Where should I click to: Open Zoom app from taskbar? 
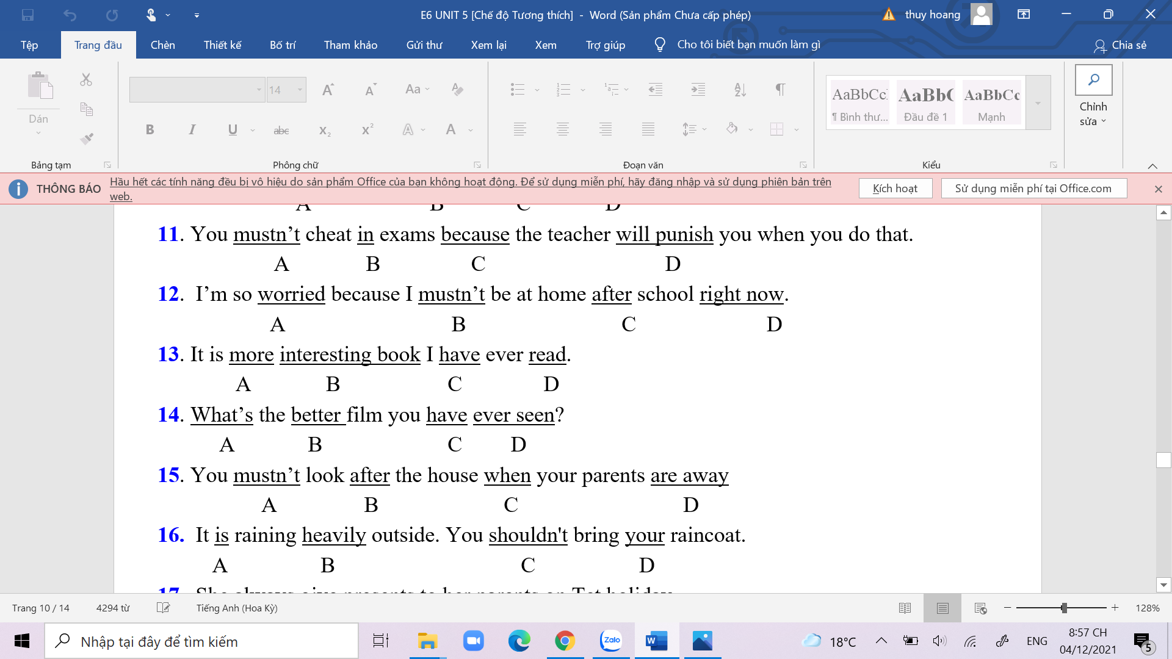(x=473, y=641)
